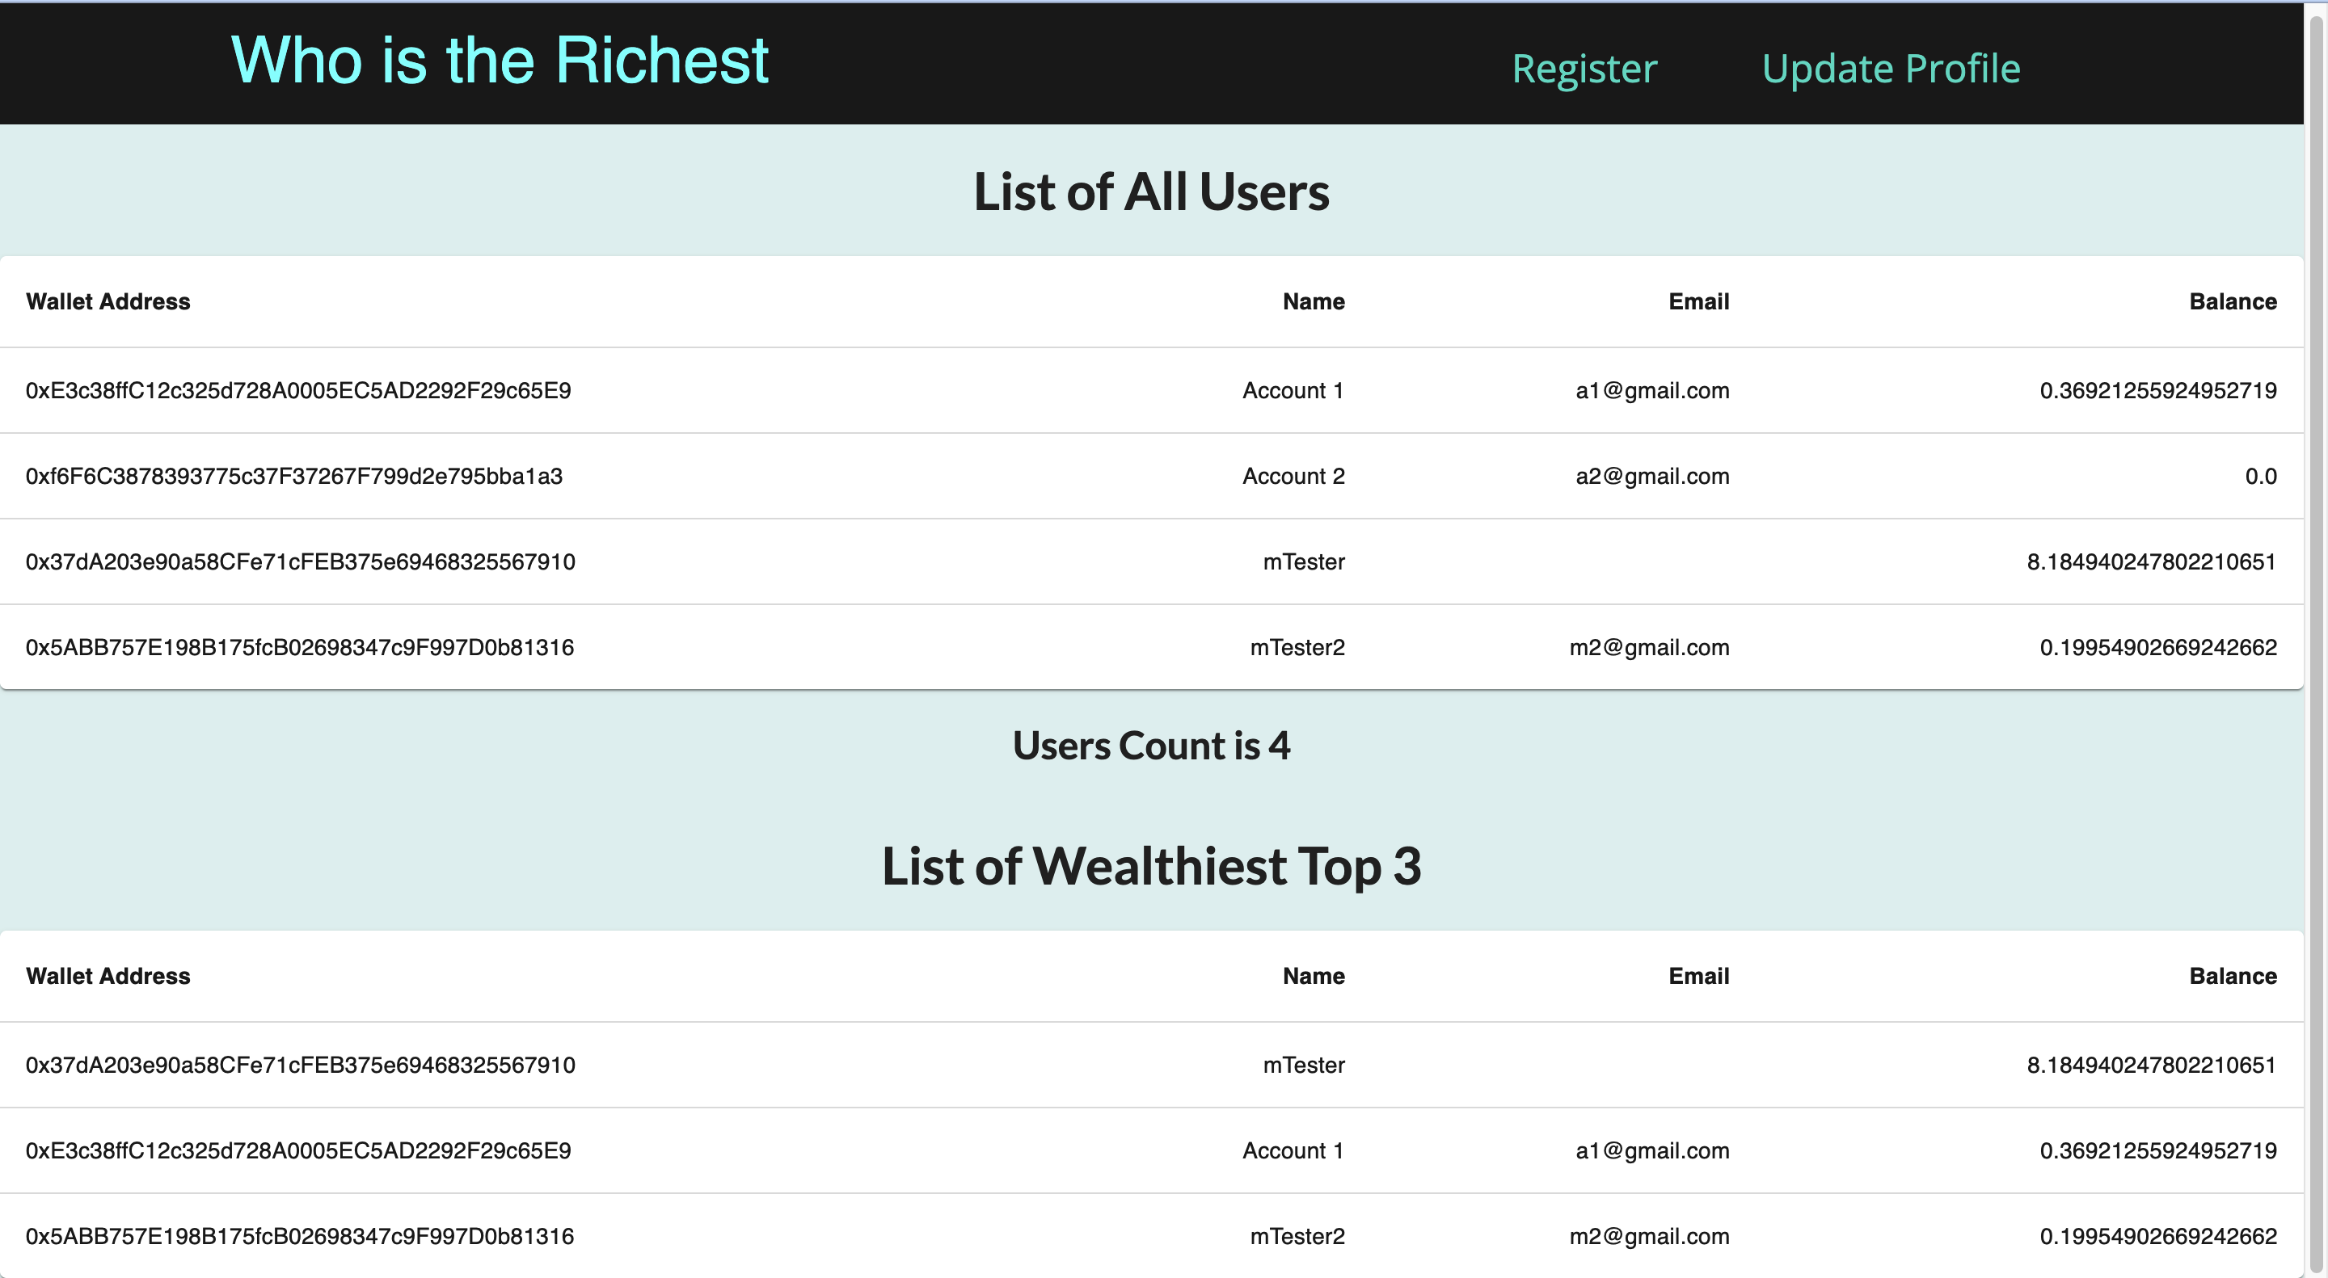
Task: Select mTester row in wealthiest list
Action: (x=1164, y=1065)
